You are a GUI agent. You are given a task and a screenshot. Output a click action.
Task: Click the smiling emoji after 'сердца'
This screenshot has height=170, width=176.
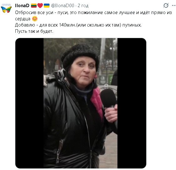pyautogui.click(x=35, y=19)
